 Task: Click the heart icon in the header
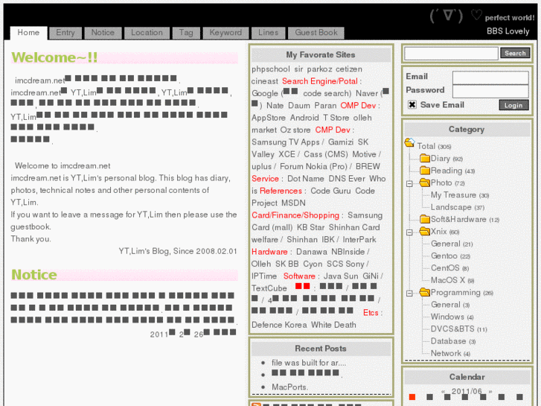tap(476, 15)
